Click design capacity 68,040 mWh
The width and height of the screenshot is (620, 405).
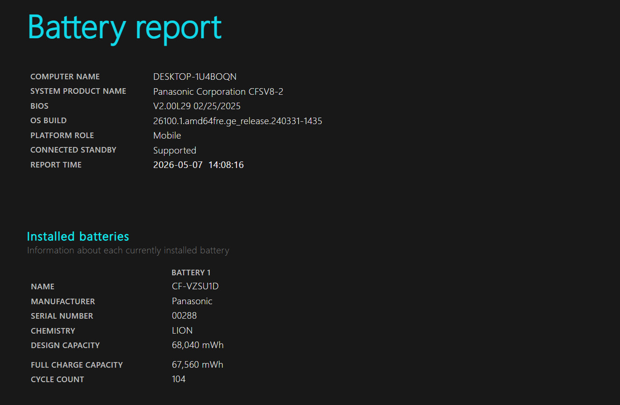pyautogui.click(x=198, y=345)
